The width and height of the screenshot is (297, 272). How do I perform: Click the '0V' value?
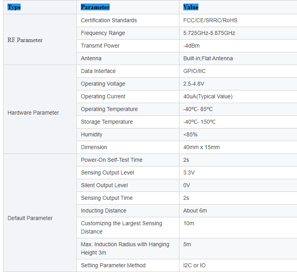187,185
